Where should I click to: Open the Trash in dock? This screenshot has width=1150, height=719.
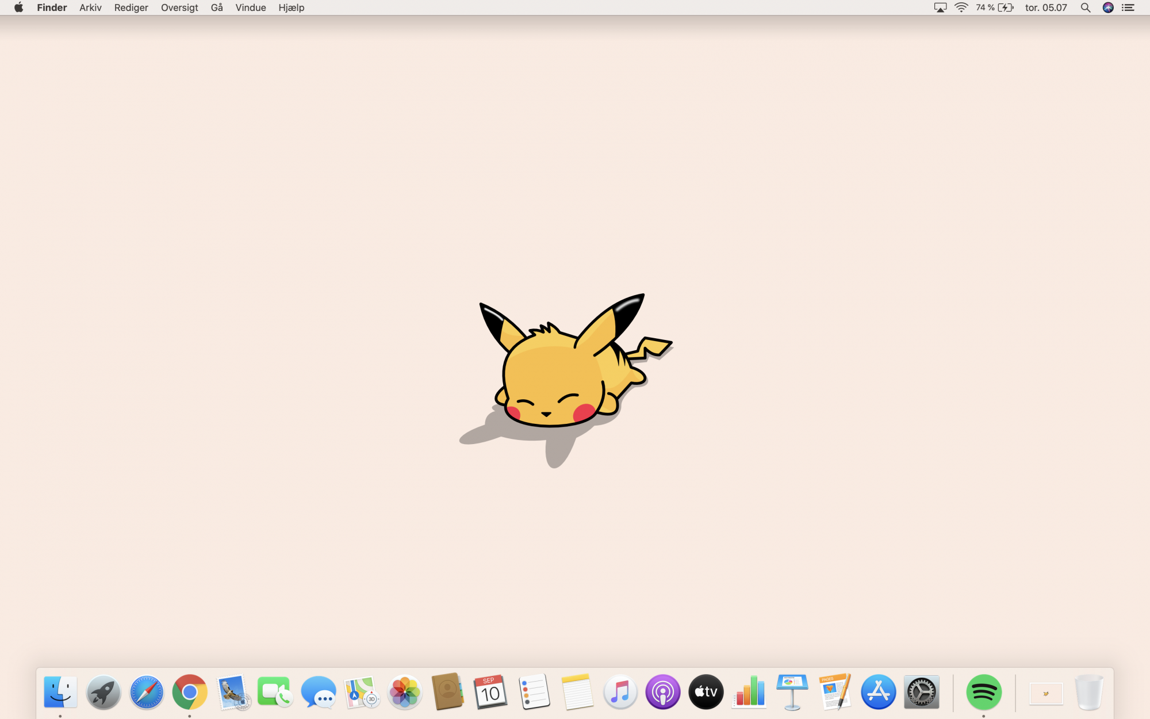(x=1088, y=692)
